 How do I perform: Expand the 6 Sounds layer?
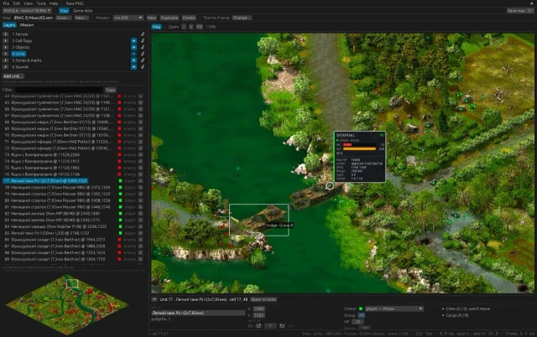click(x=6, y=67)
